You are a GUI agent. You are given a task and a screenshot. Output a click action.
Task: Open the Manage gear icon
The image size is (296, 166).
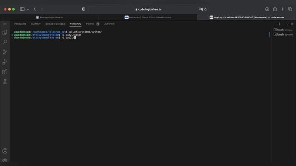click(x=5, y=160)
